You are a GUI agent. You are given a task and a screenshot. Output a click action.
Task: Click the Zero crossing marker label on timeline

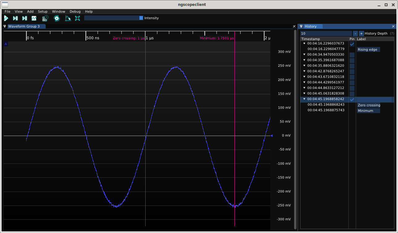tap(129, 38)
